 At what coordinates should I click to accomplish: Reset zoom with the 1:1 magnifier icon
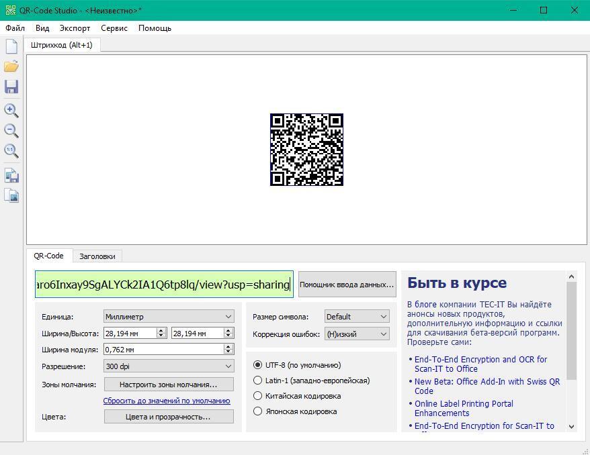point(11,150)
